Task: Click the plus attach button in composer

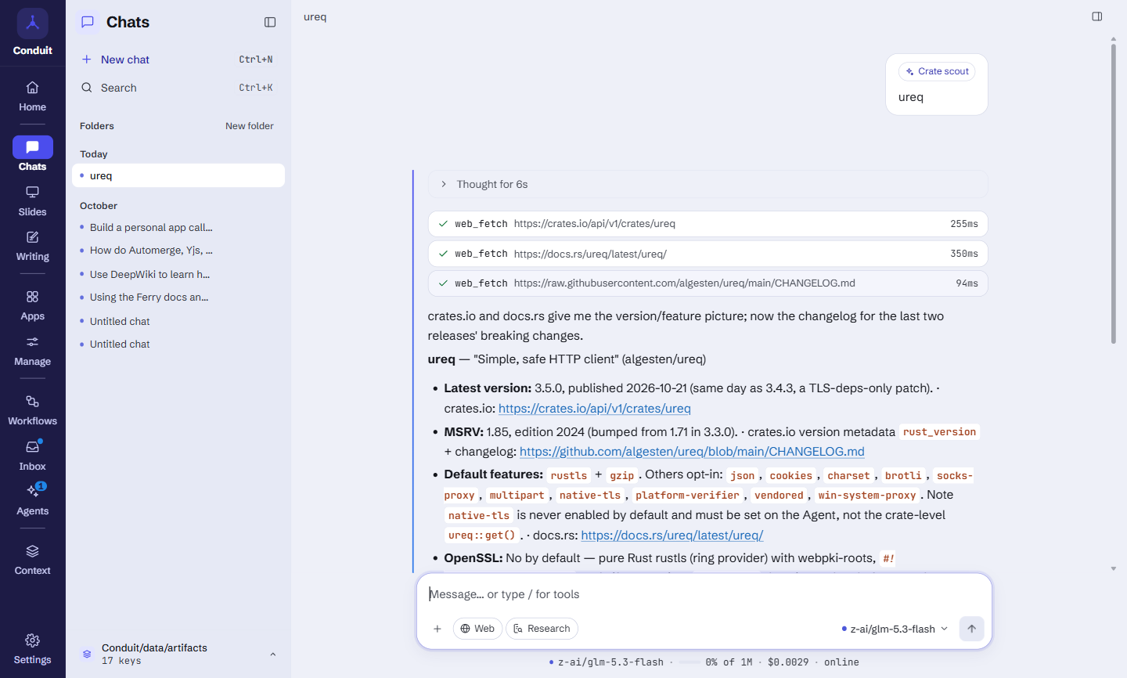Action: 437,629
